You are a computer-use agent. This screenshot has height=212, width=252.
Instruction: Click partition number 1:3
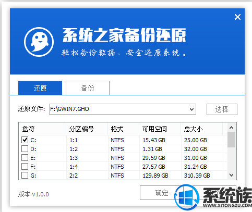click(x=74, y=158)
